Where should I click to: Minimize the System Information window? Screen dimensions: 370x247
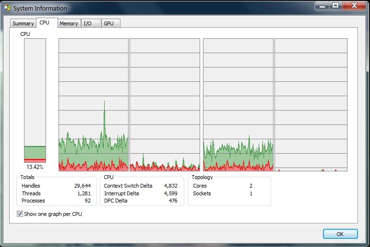[x=322, y=6]
